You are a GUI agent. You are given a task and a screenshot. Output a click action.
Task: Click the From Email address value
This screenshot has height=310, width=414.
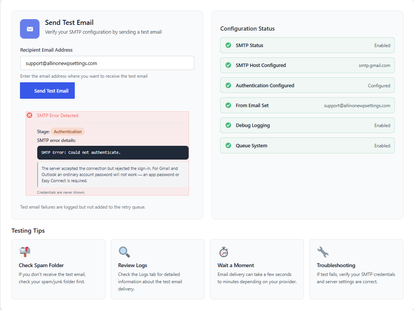[357, 106]
